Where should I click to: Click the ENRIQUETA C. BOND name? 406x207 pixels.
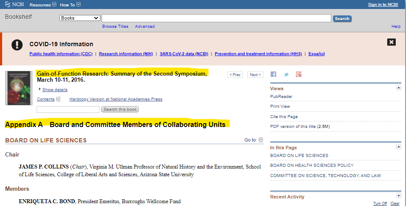47,201
